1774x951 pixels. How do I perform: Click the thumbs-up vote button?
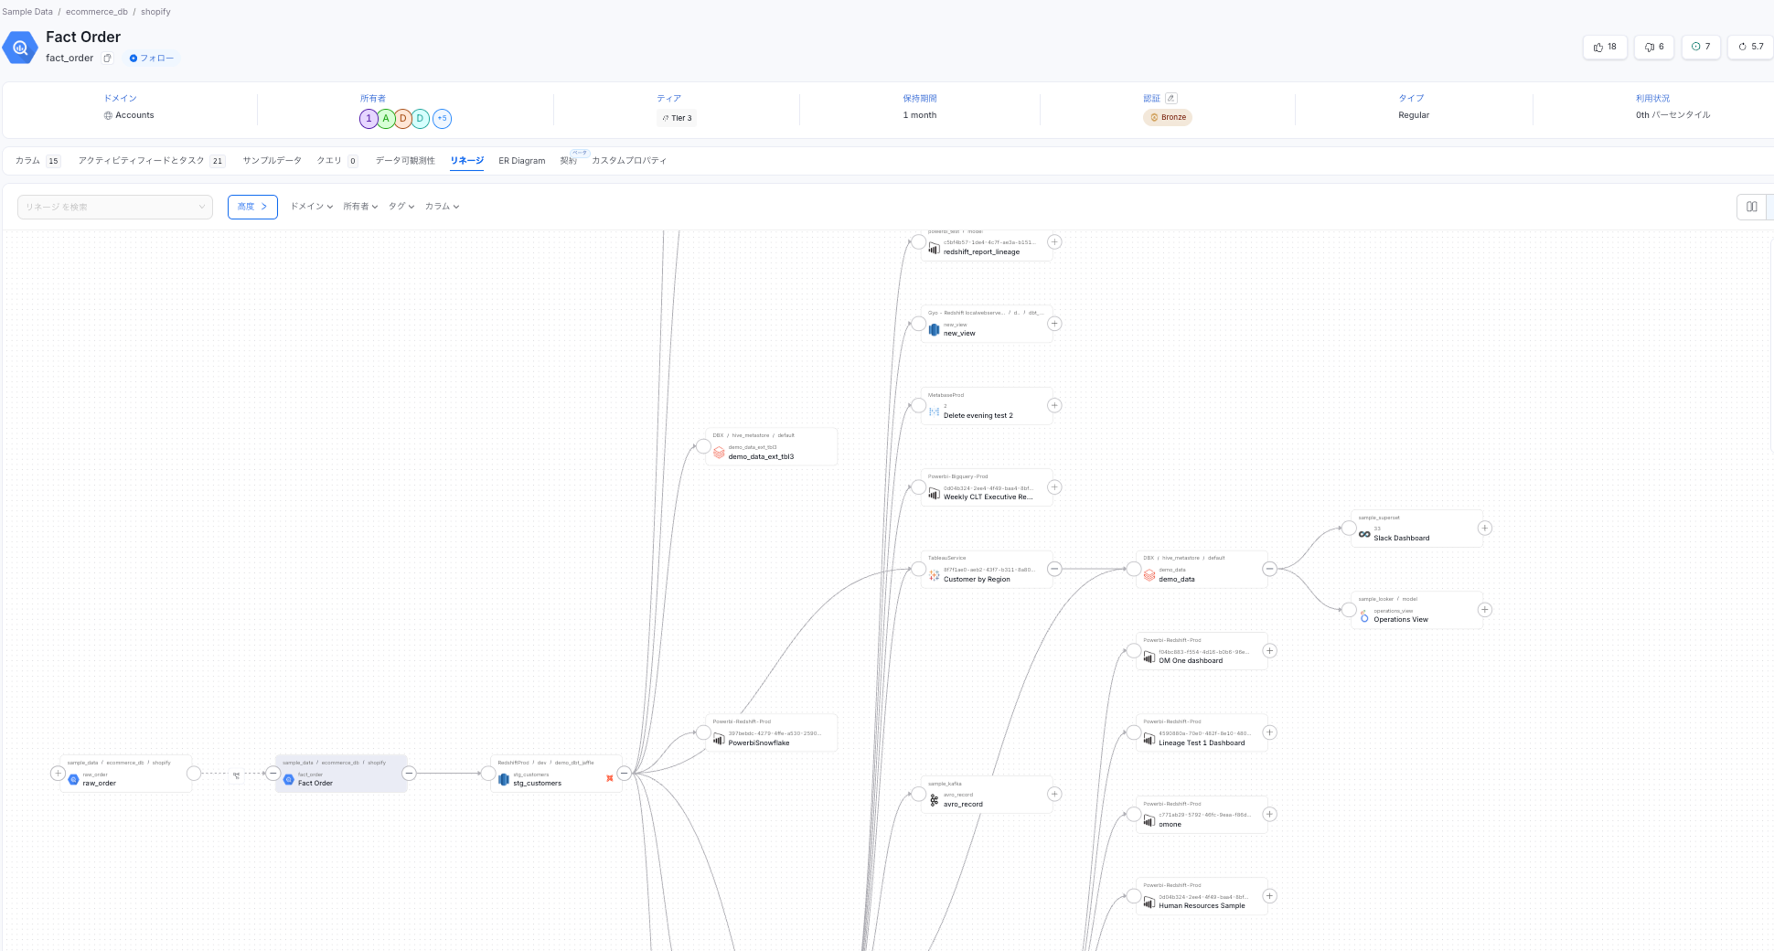click(x=1604, y=47)
